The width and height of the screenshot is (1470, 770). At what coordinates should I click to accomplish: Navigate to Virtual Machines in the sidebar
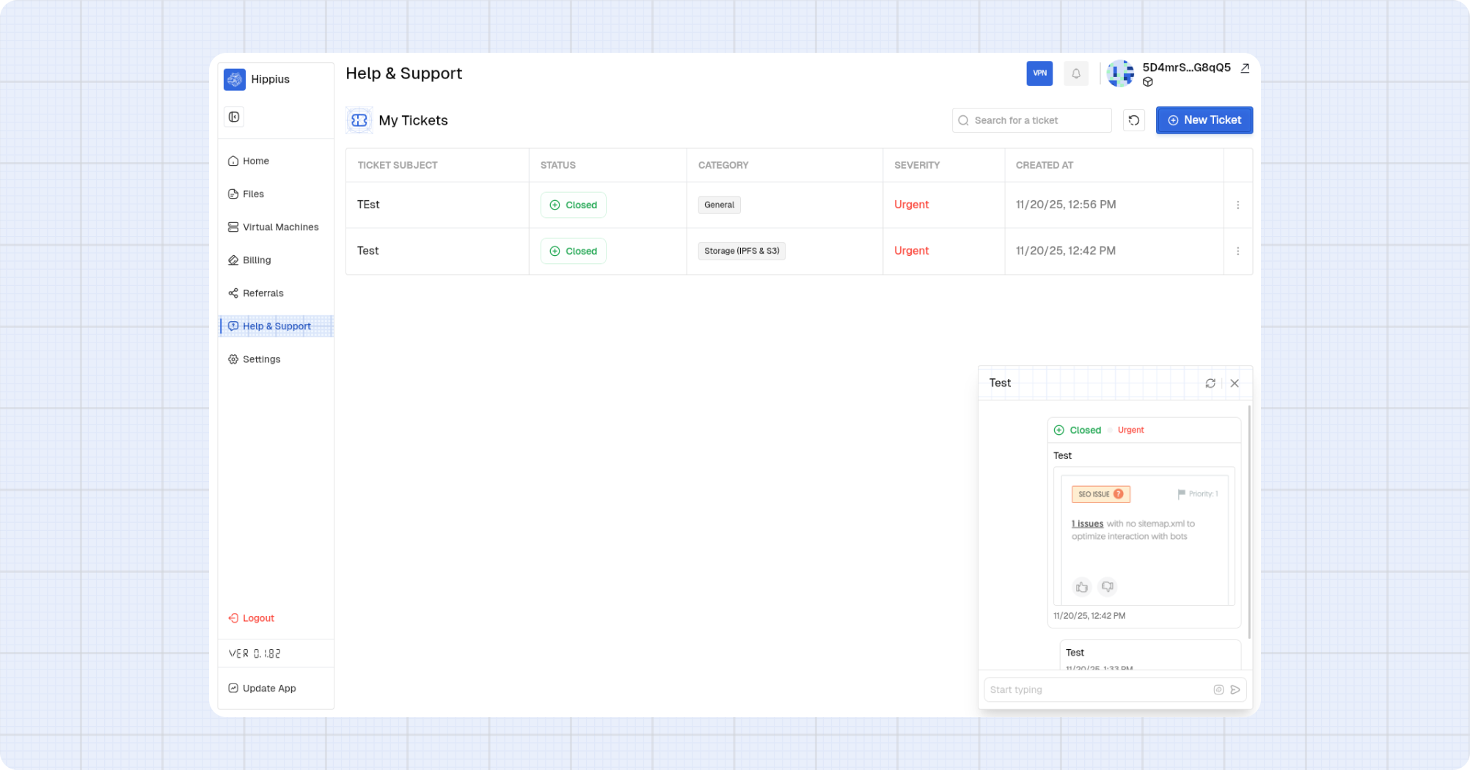click(280, 227)
